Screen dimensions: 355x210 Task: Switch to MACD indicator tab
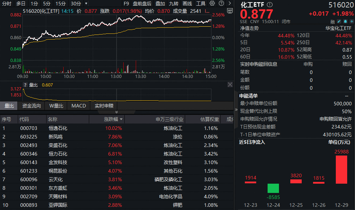(x=79, y=106)
